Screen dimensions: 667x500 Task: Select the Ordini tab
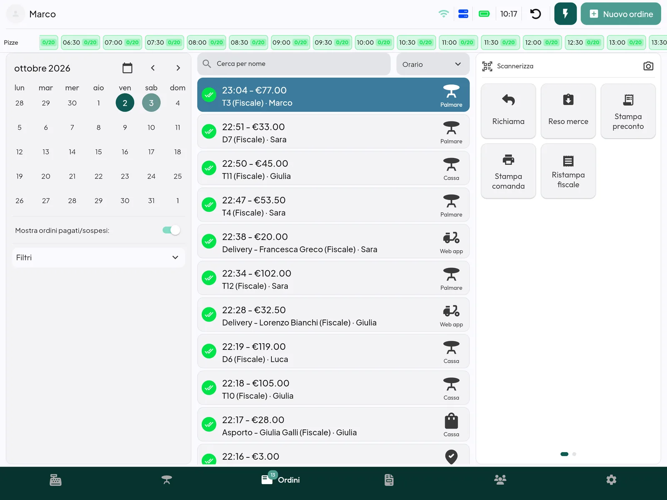281,480
